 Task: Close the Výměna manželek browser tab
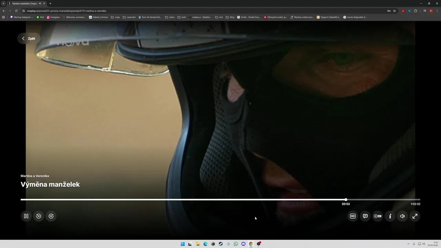44,3
